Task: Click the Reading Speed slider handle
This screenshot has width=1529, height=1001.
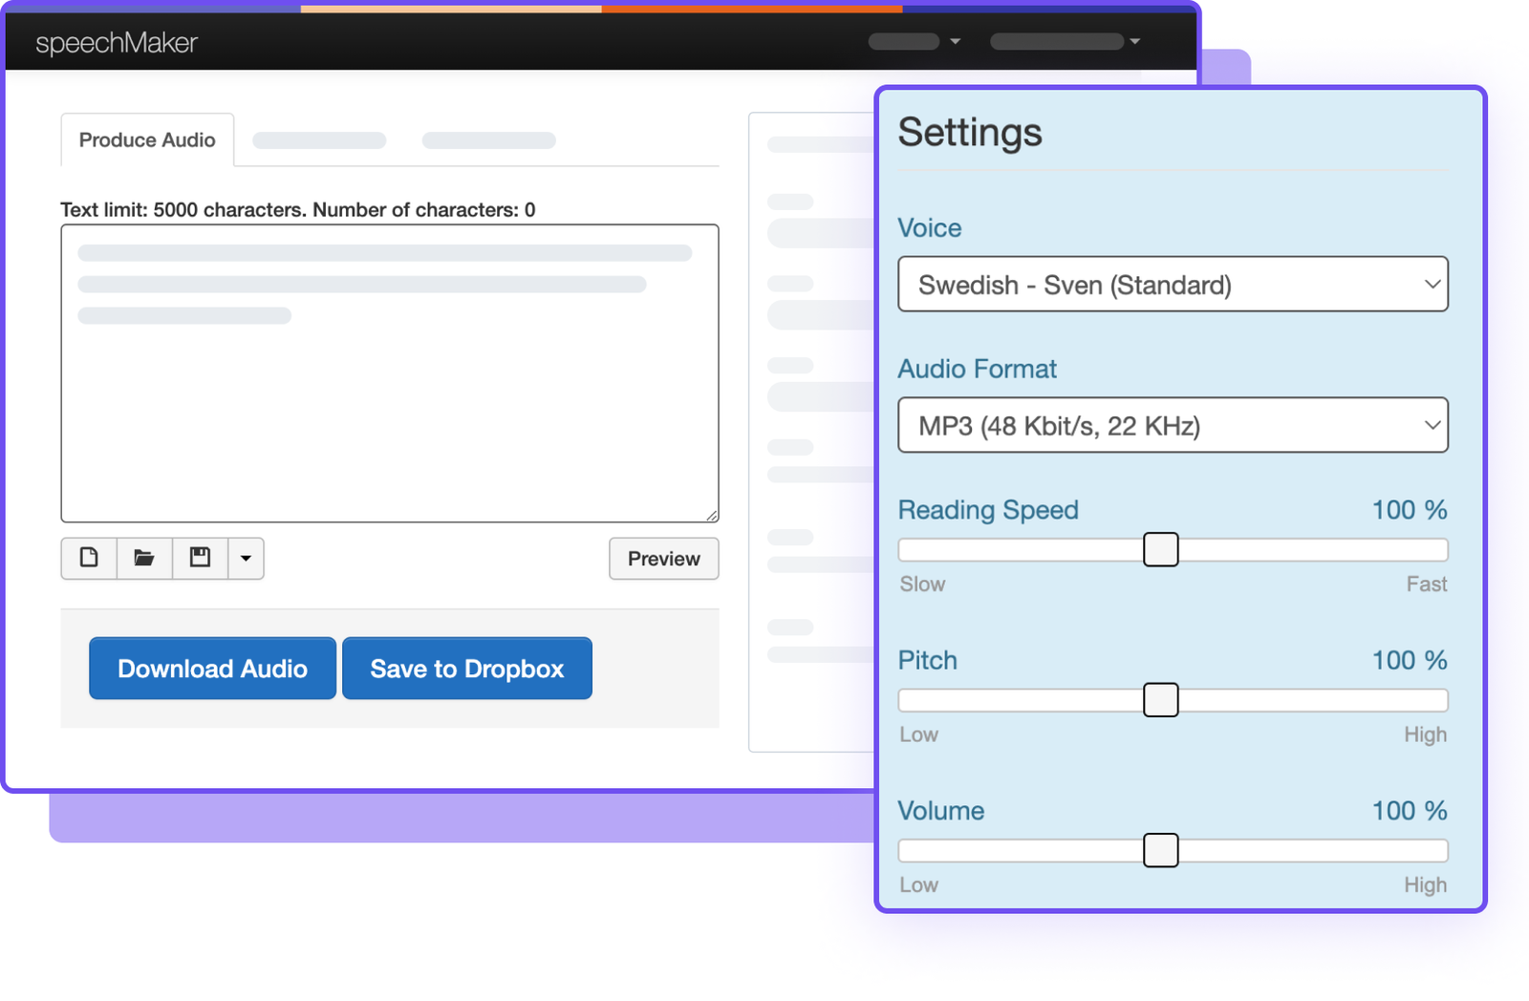Action: tap(1160, 550)
